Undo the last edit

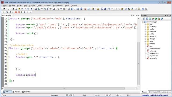click(109, 9)
